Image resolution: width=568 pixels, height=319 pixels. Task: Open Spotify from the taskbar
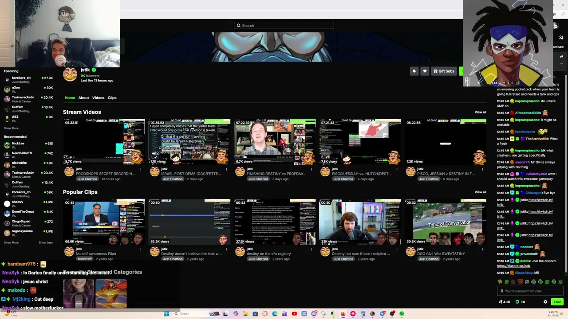402,314
